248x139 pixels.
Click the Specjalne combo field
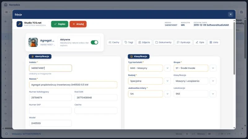pos(145,81)
